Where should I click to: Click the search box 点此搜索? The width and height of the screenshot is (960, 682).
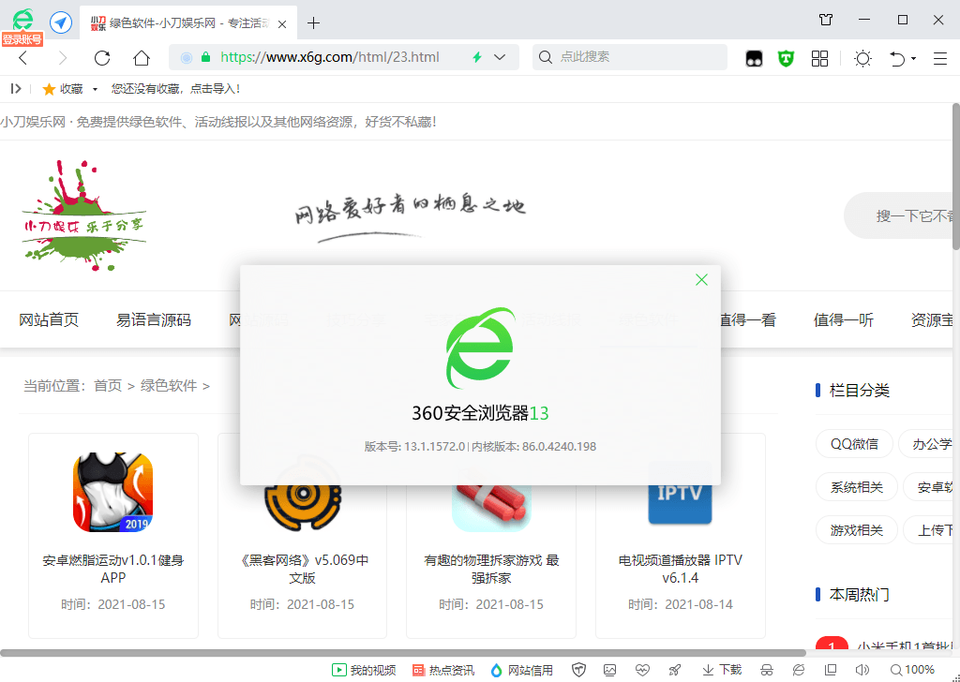click(x=630, y=57)
